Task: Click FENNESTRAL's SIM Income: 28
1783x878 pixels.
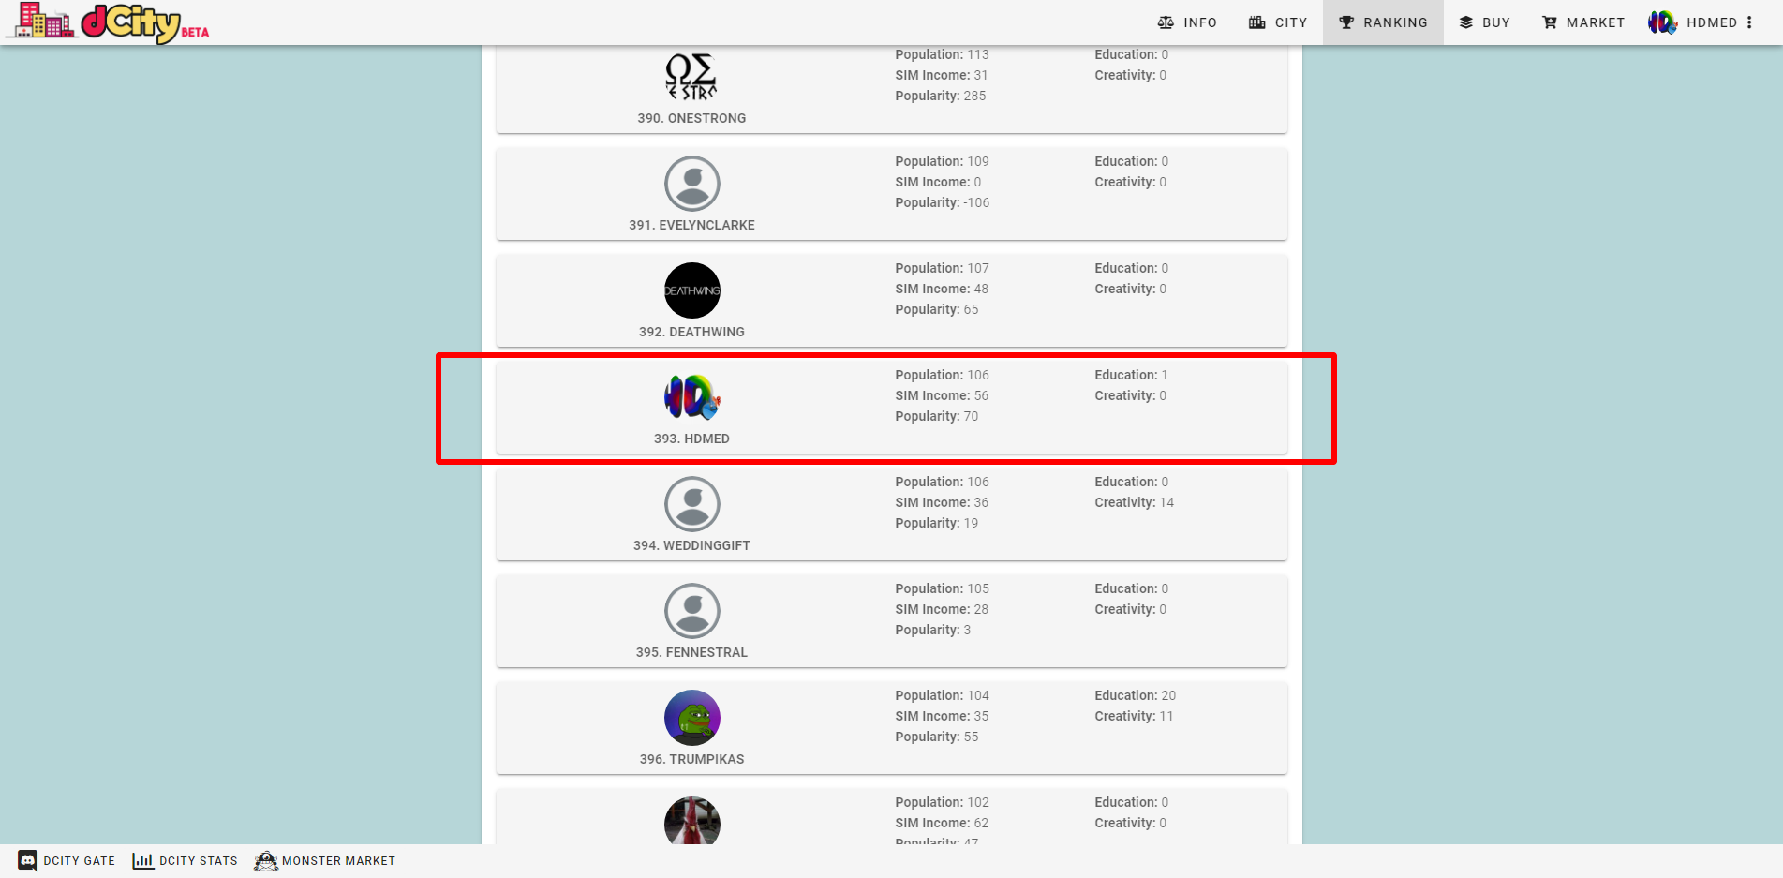Action: point(941,609)
